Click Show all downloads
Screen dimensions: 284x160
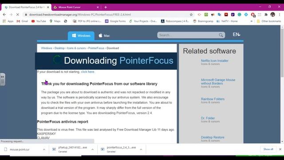[x=268, y=149]
